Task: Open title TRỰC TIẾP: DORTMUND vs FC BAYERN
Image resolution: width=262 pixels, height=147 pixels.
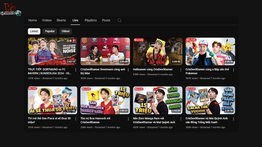Action: 49,71
